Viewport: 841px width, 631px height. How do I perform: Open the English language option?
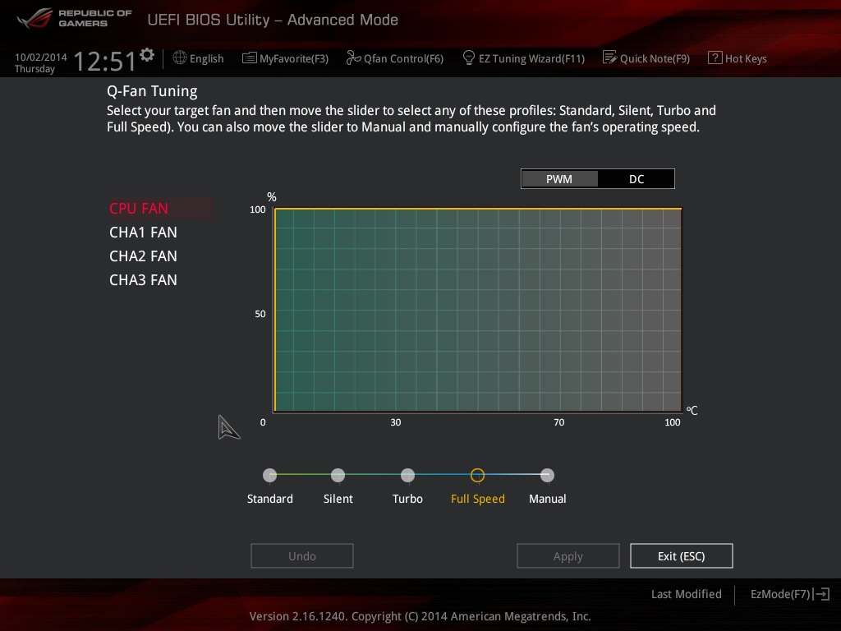[x=206, y=58]
